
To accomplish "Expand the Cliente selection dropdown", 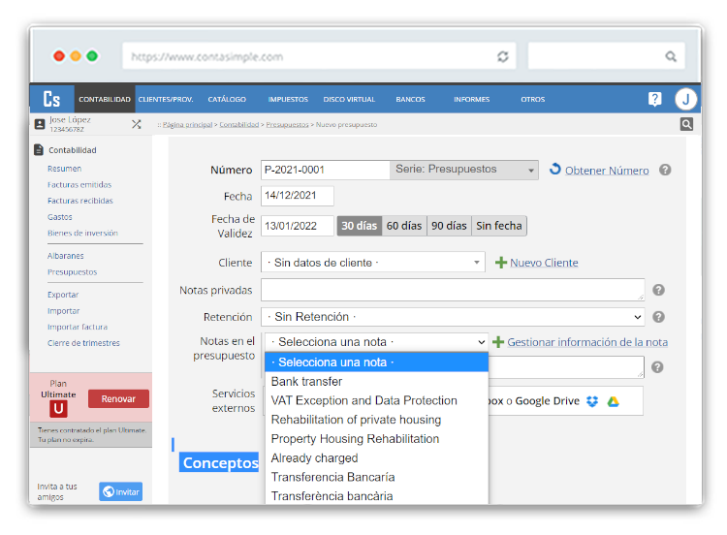I will click(373, 263).
